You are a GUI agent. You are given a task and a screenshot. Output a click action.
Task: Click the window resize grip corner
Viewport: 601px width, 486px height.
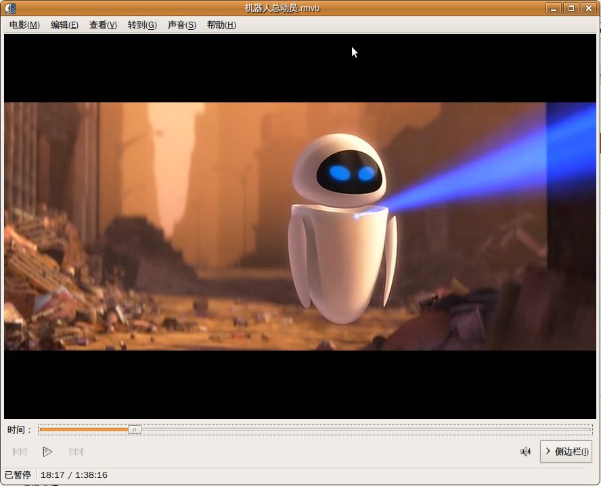(x=593, y=478)
